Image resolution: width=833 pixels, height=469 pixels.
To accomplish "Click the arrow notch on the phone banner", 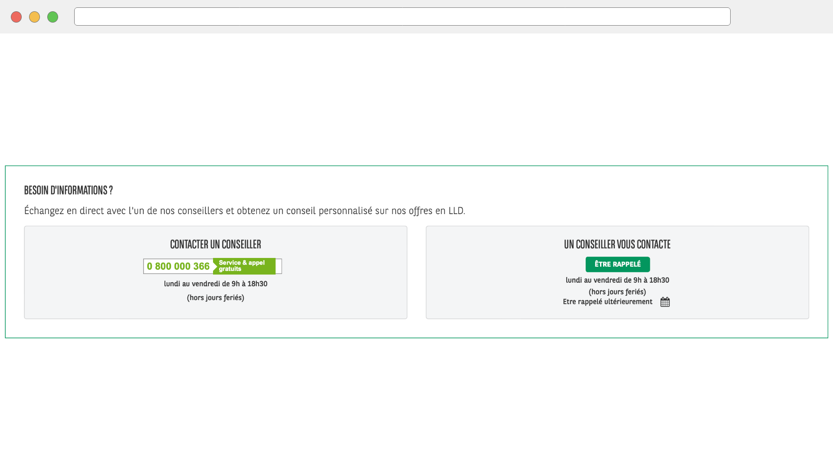I will tap(215, 266).
